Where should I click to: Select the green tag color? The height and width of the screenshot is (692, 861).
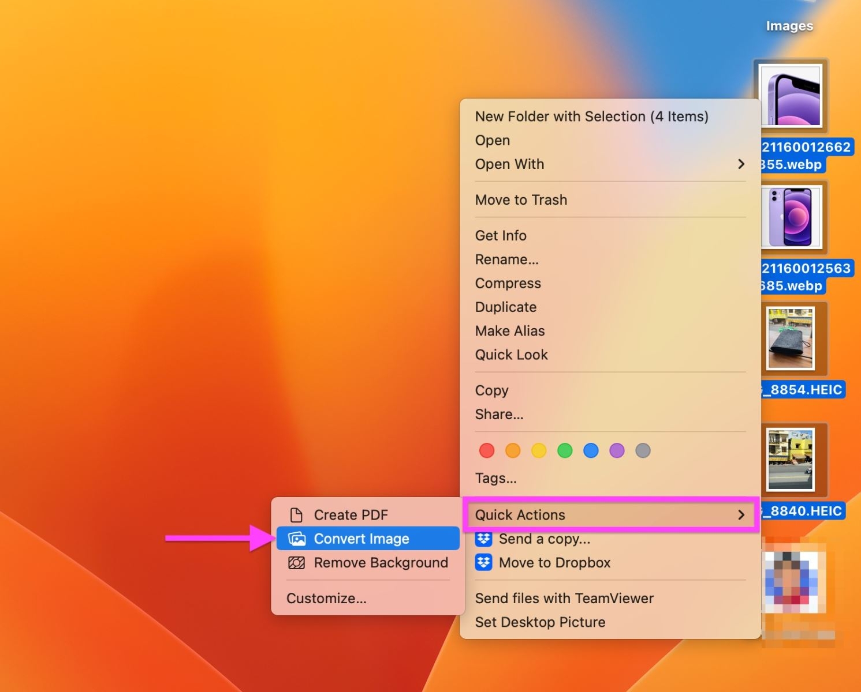click(x=565, y=450)
